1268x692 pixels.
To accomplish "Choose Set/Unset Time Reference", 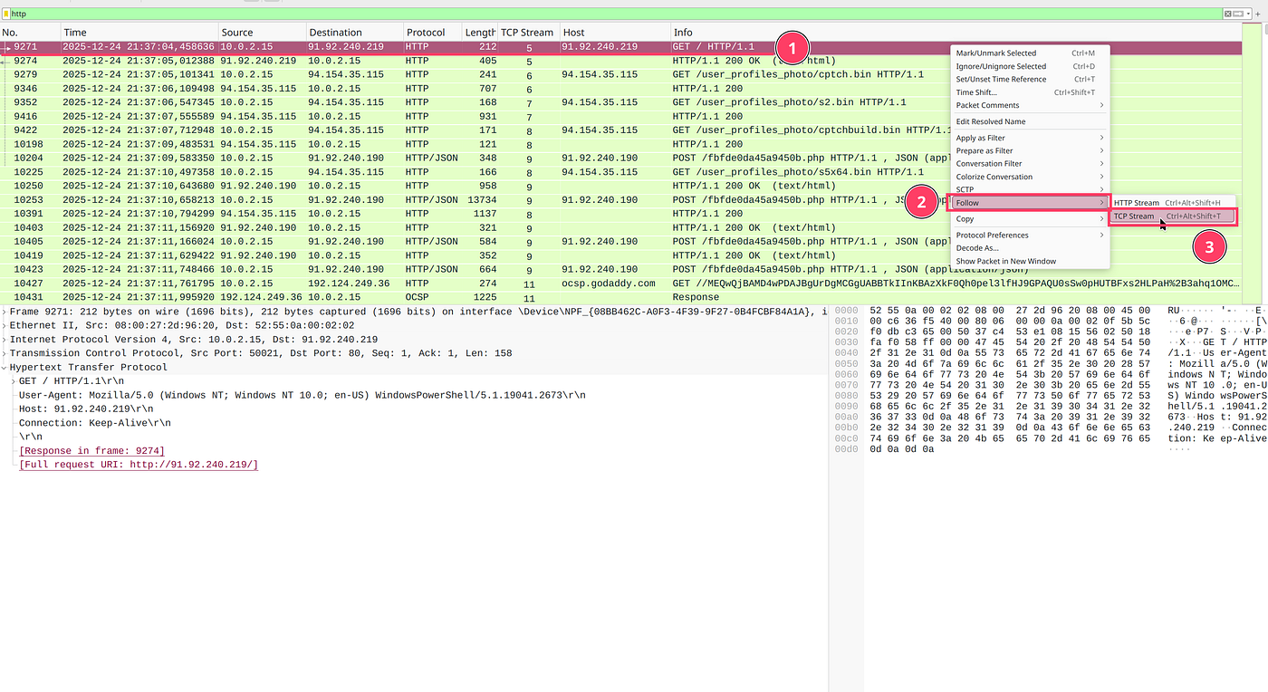I will (1030, 79).
